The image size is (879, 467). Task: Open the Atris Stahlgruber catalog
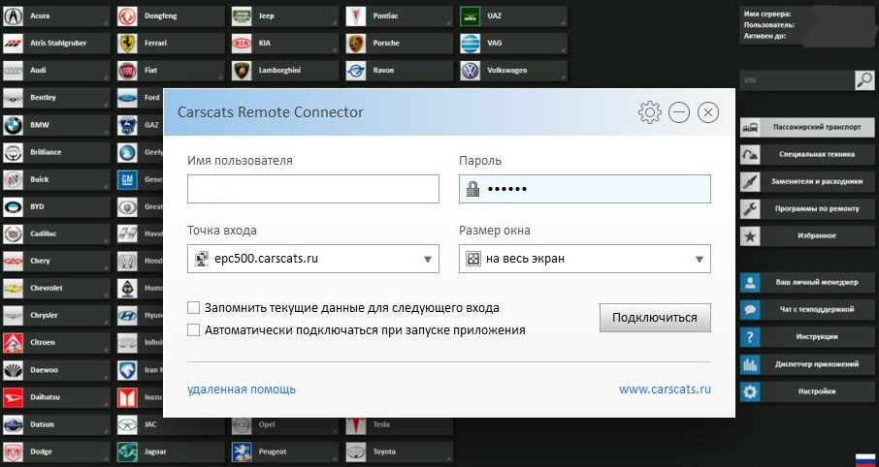click(56, 44)
